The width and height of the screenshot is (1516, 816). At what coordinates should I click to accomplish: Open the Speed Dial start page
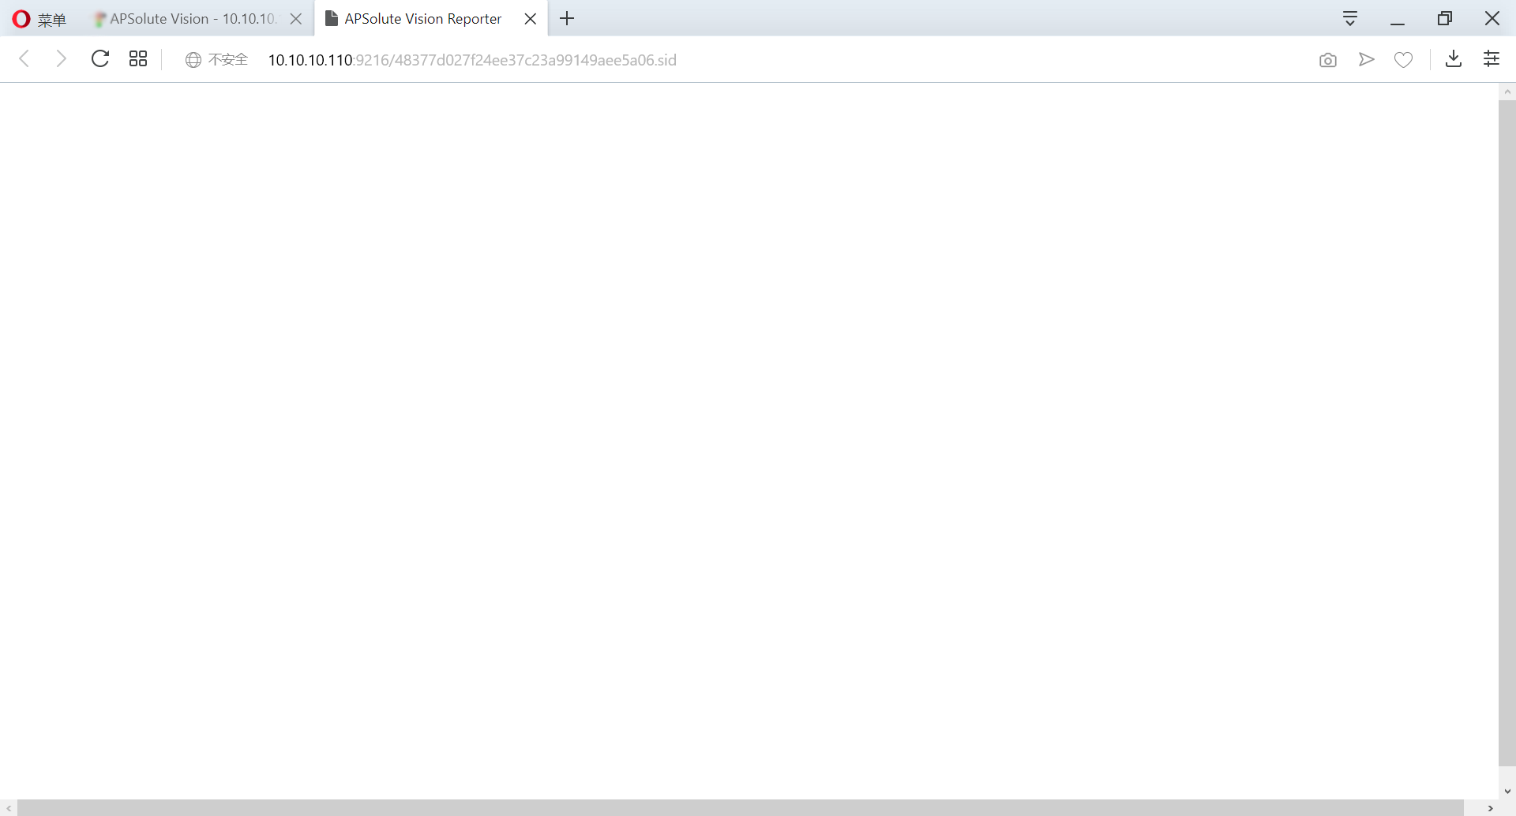point(138,59)
